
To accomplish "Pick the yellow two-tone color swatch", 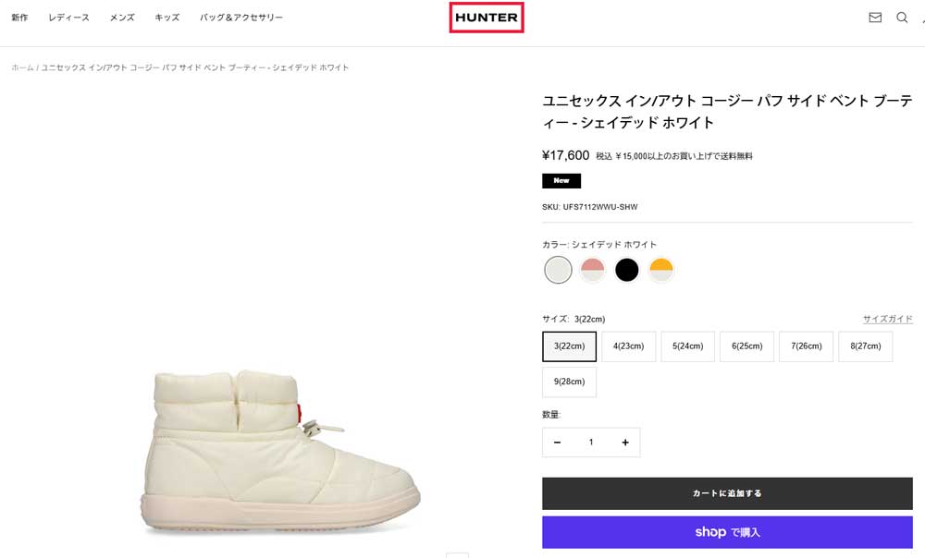I will point(660,270).
